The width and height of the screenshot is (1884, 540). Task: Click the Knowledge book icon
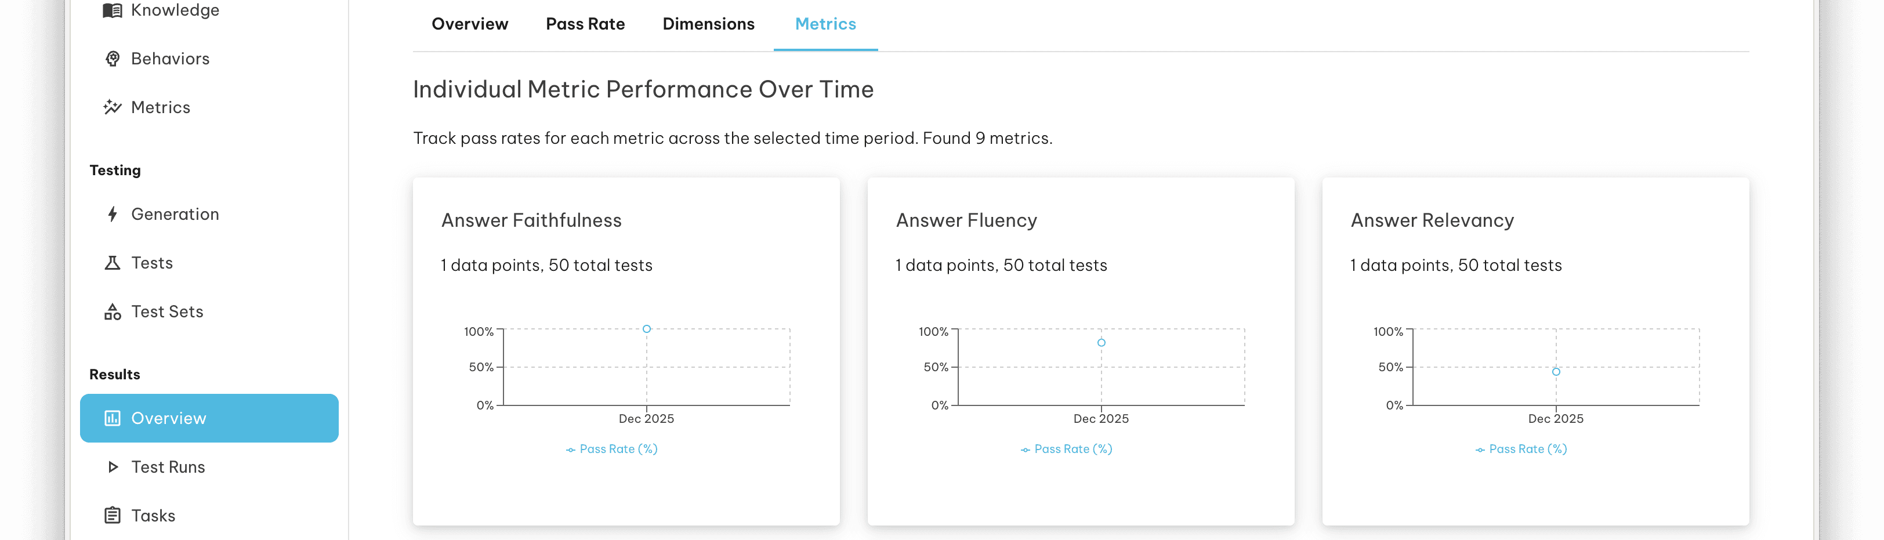point(113,9)
